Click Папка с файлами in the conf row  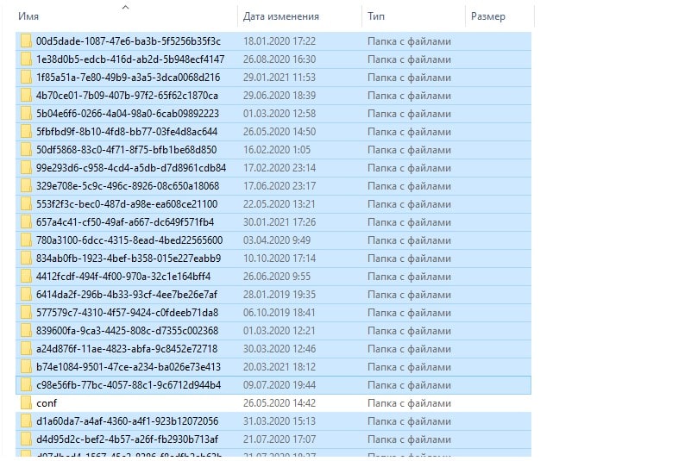[x=410, y=403]
